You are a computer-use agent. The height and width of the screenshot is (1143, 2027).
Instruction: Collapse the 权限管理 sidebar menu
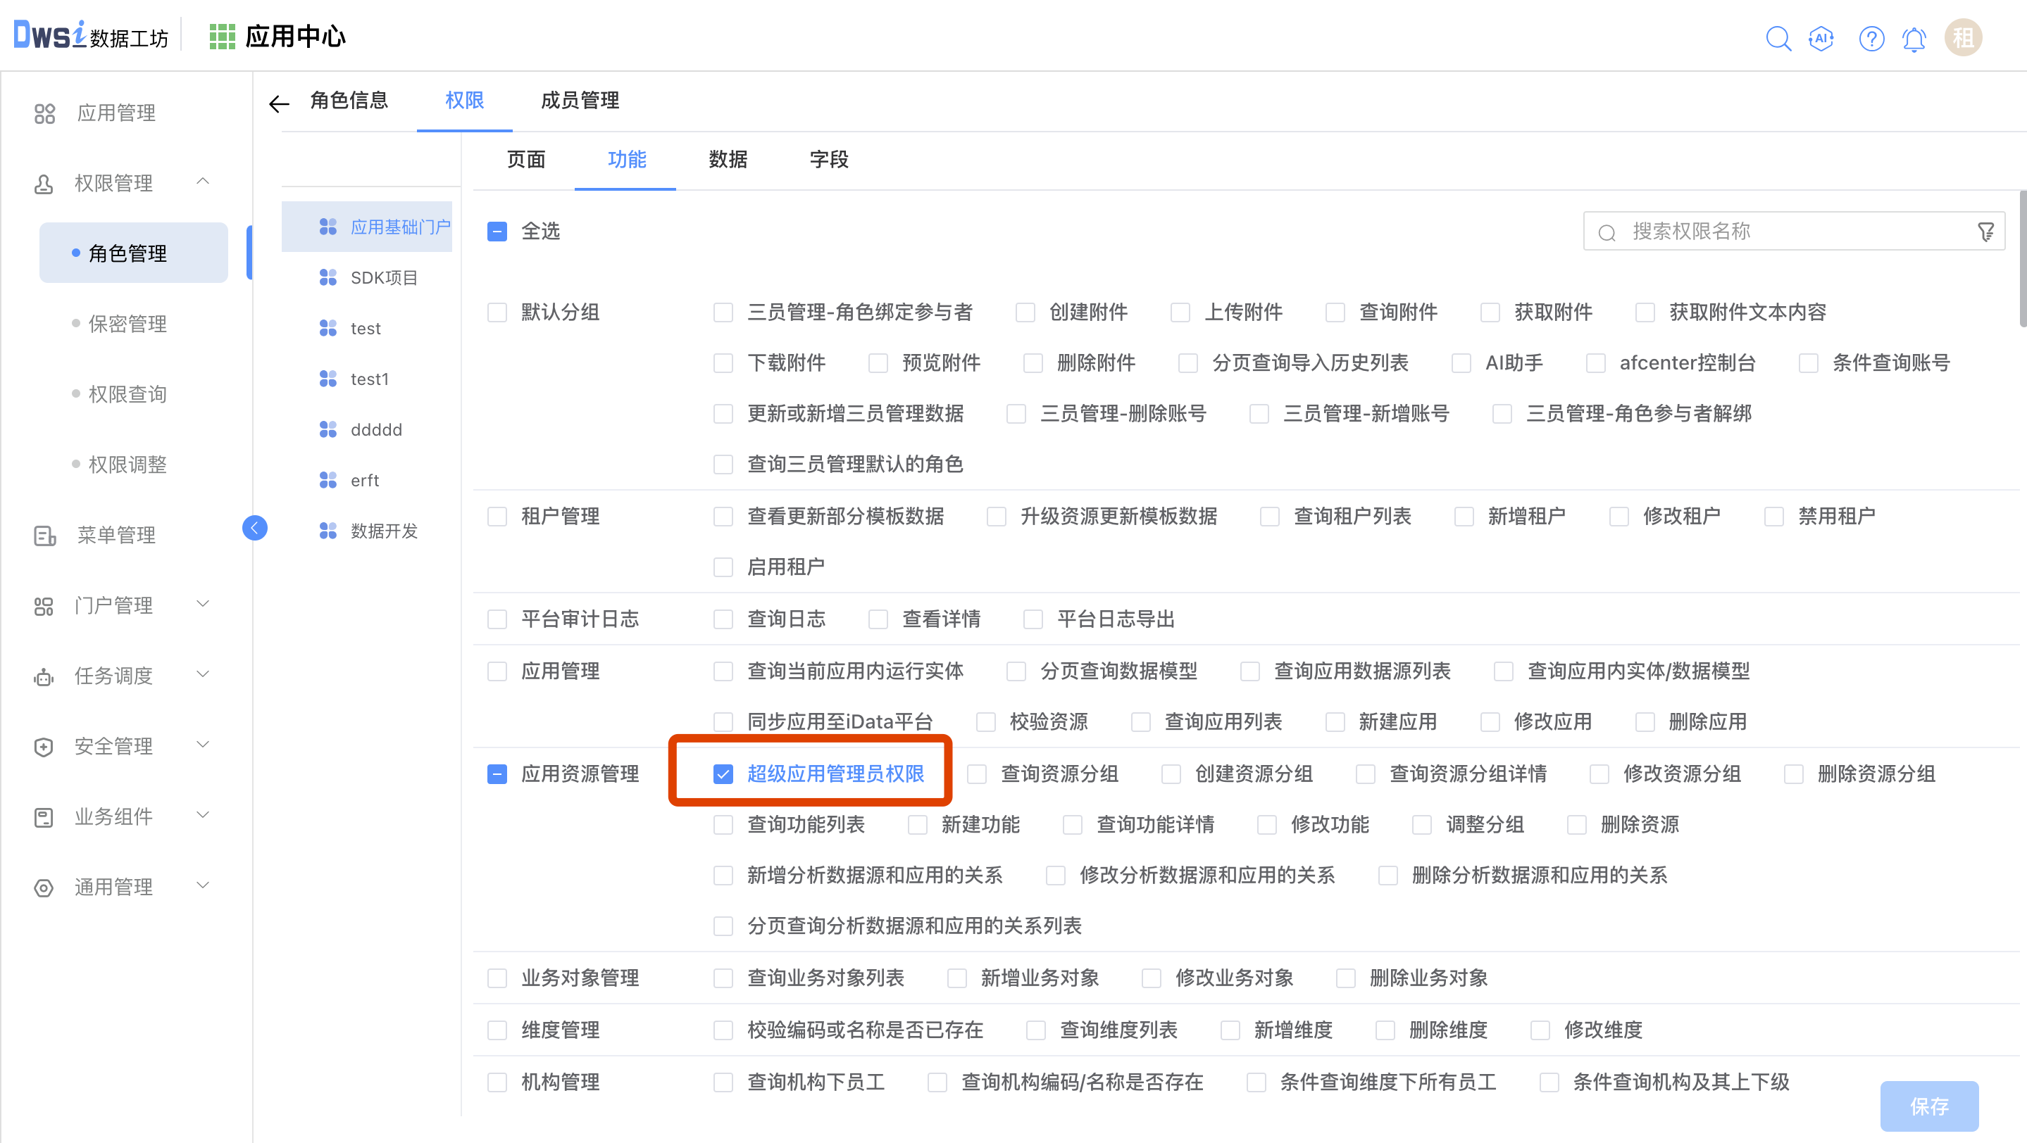202,182
